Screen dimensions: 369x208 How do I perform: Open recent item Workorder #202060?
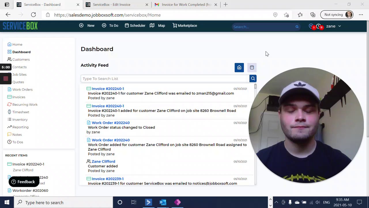coord(30,191)
